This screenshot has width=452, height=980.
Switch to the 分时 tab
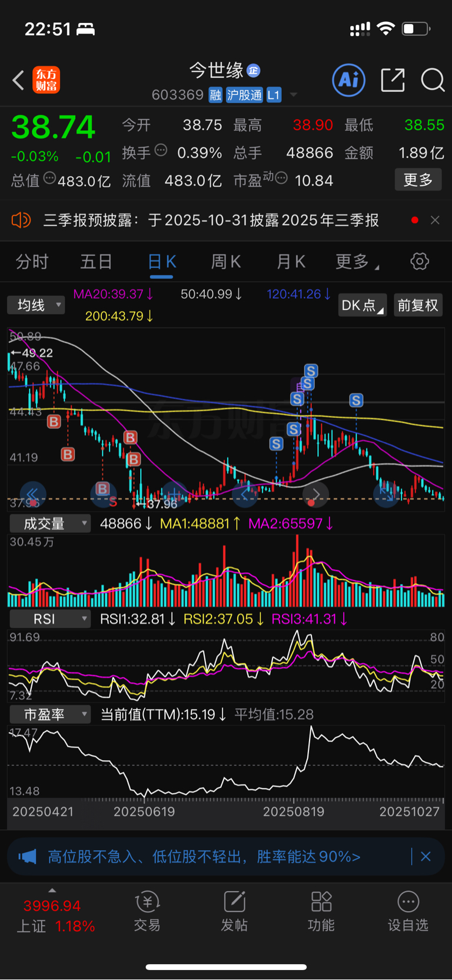32,262
